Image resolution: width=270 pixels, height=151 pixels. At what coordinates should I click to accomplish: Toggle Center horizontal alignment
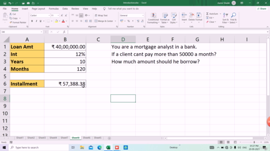(x=77, y=21)
